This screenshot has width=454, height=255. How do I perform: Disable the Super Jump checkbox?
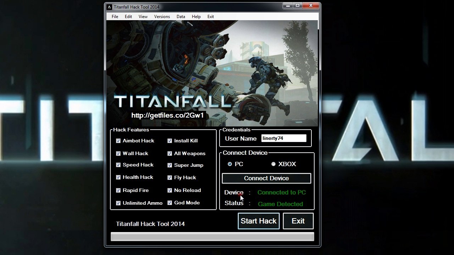pyautogui.click(x=170, y=165)
